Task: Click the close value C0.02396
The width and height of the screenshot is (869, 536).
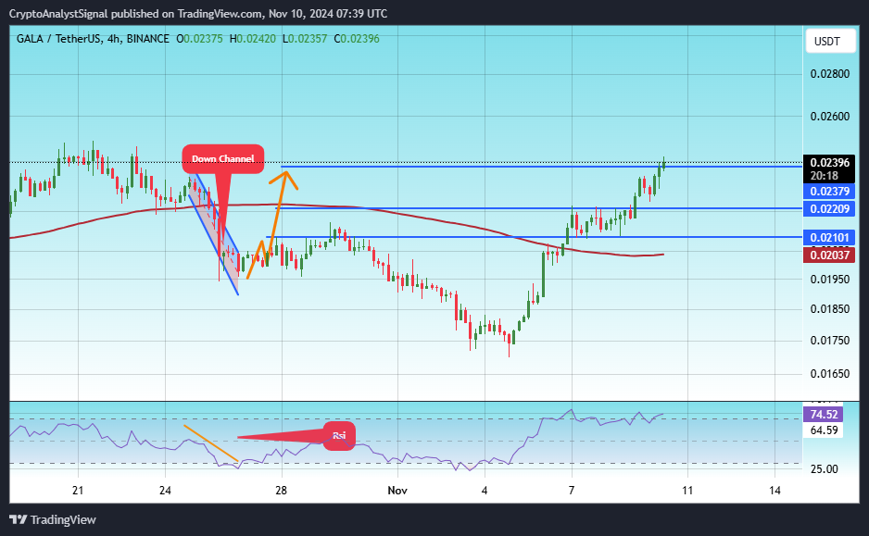Action: [357, 39]
